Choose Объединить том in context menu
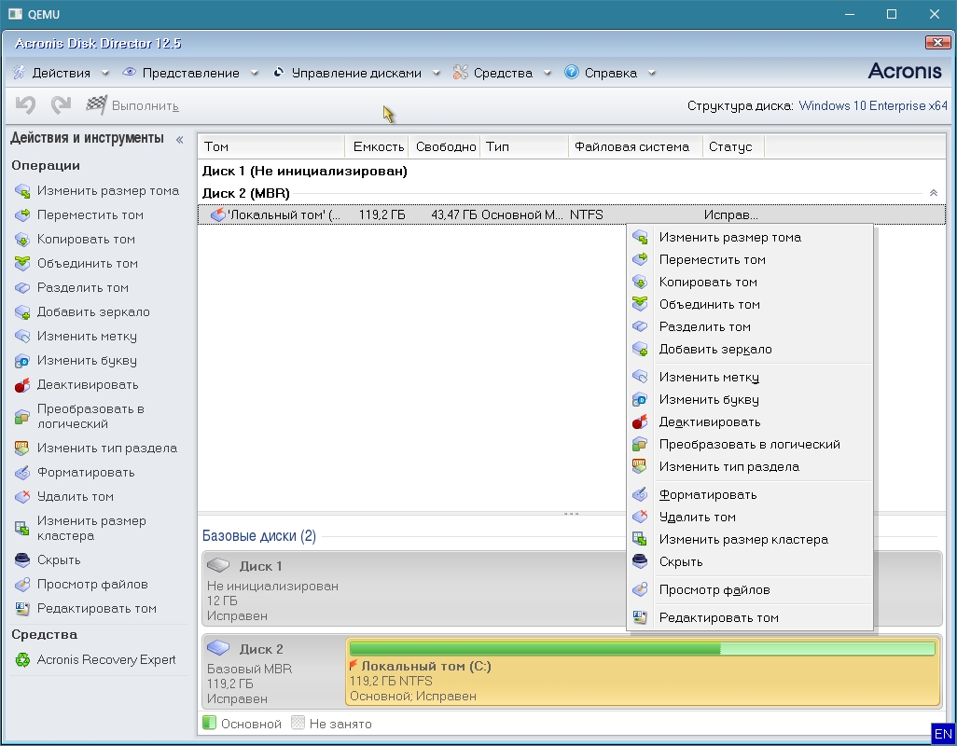The image size is (957, 746). coord(750,304)
